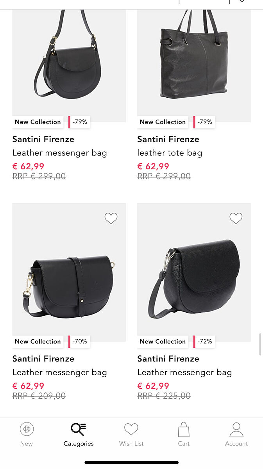Open the round messenger bag photo at top-left
The width and height of the screenshot is (263, 469).
[x=69, y=63]
